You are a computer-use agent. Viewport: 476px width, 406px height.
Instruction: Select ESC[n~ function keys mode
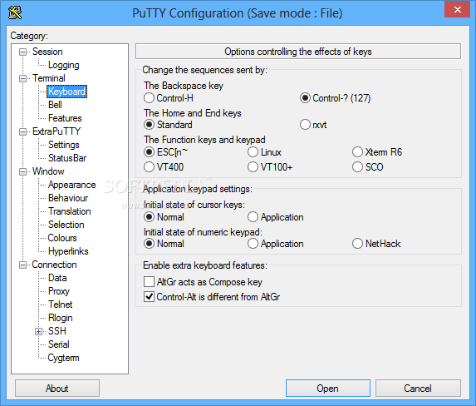(166, 151)
